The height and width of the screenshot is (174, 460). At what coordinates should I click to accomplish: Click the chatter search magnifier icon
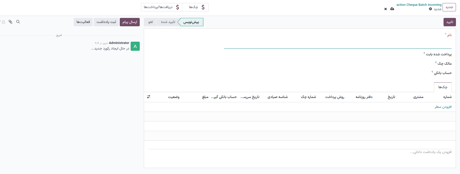click(x=18, y=22)
